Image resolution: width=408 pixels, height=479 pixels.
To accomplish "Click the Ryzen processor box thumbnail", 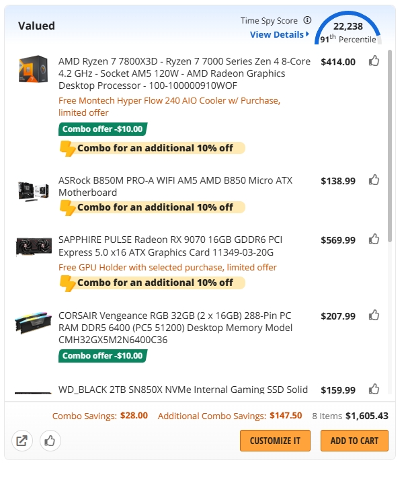I will pyautogui.click(x=34, y=69).
